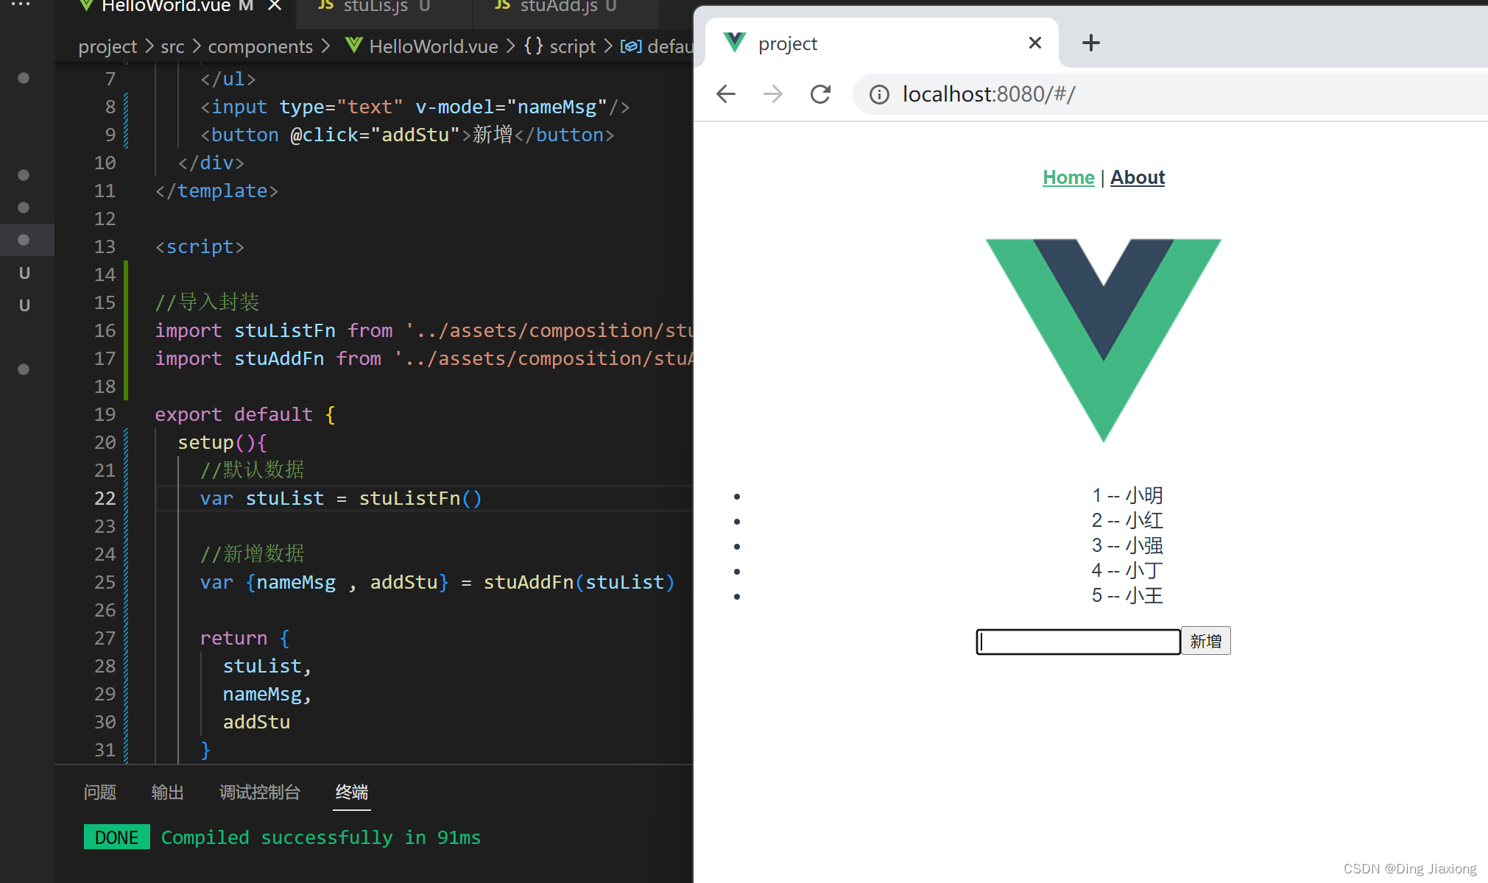The image size is (1488, 883).
Task: Open the ellipsis menu at top left
Action: pyautogui.click(x=21, y=4)
